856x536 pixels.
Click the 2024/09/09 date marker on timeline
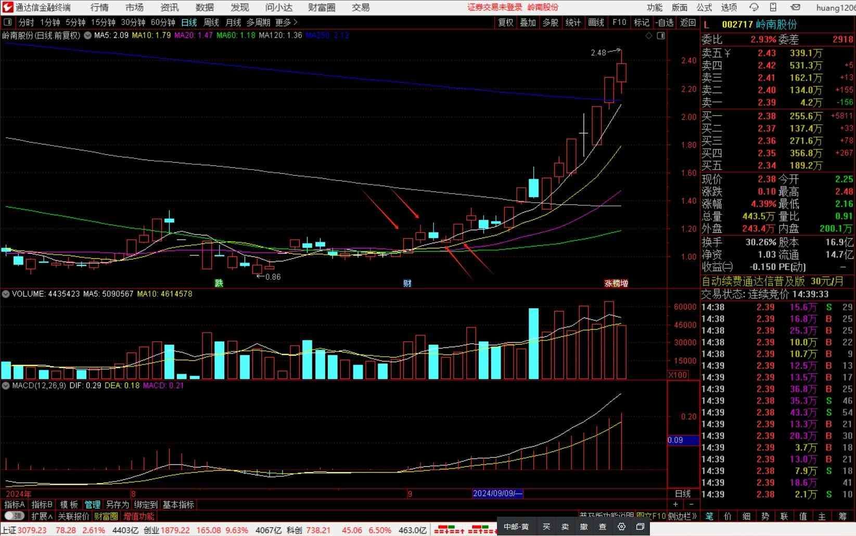pos(497,493)
